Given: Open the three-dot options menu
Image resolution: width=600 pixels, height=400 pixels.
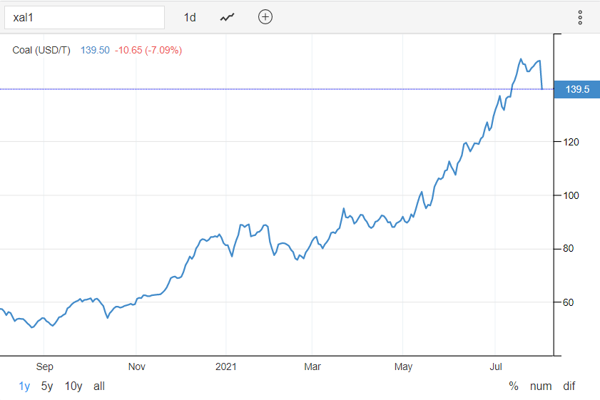Looking at the screenshot, I should point(579,17).
